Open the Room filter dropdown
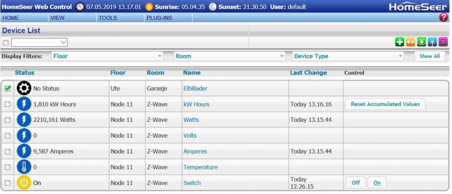This screenshot has height=194, width=452. (230, 56)
